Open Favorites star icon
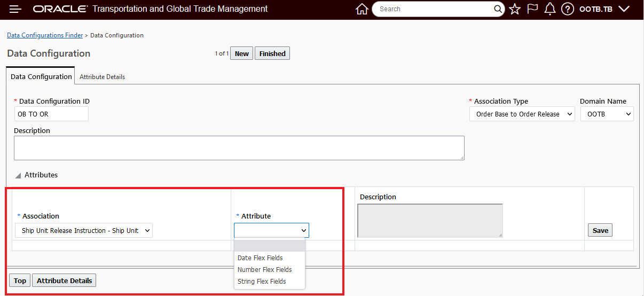The width and height of the screenshot is (644, 296). pyautogui.click(x=515, y=9)
